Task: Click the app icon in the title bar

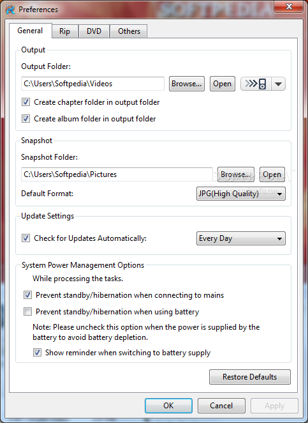Action: pyautogui.click(x=10, y=10)
